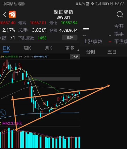Tap the HD status bar icon
Viewport: 127px width, 149px height.
[x=88, y=4]
